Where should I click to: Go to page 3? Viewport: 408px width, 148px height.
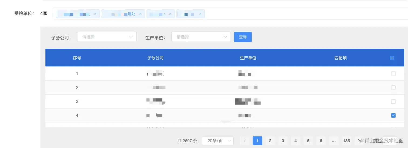coord(283,140)
